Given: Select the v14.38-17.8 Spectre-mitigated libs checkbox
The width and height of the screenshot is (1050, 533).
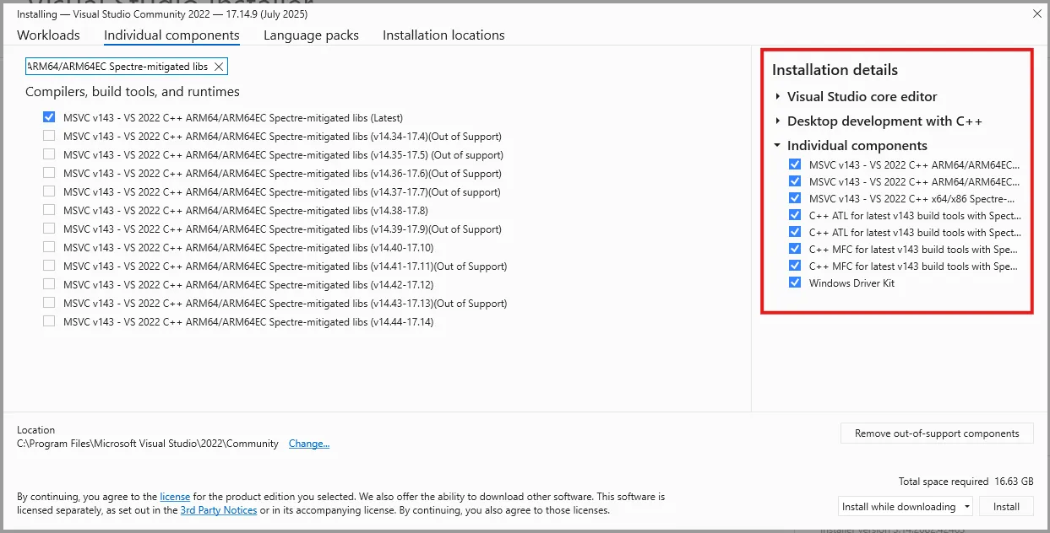Looking at the screenshot, I should (49, 211).
